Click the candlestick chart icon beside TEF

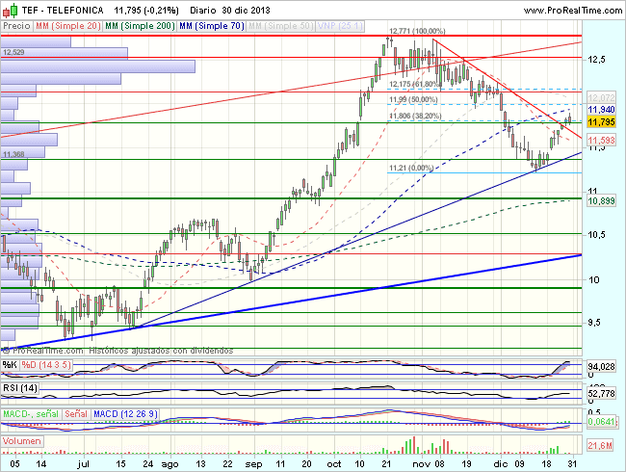10,11
